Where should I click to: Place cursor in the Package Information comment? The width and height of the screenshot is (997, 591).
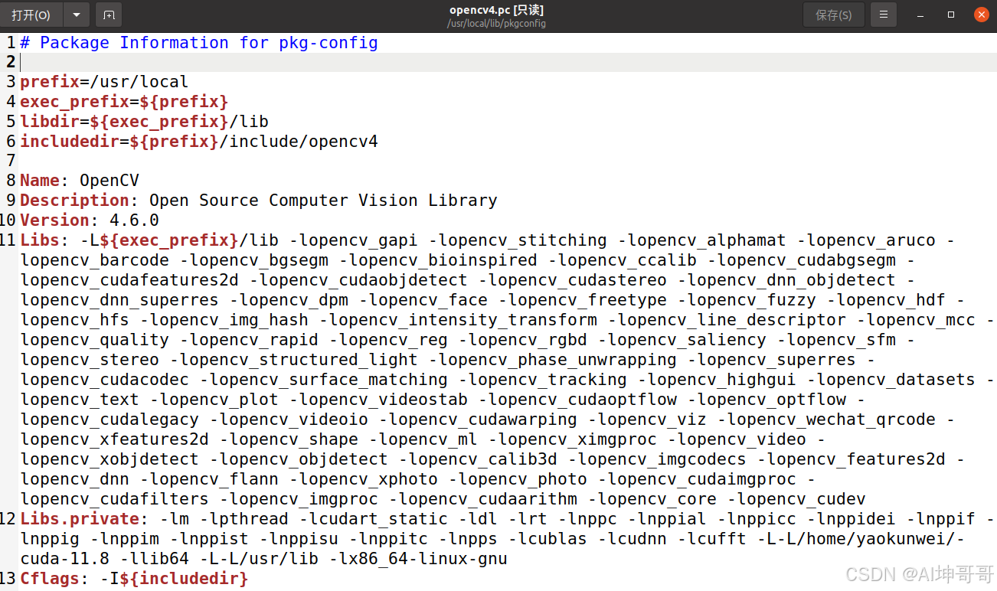point(199,42)
